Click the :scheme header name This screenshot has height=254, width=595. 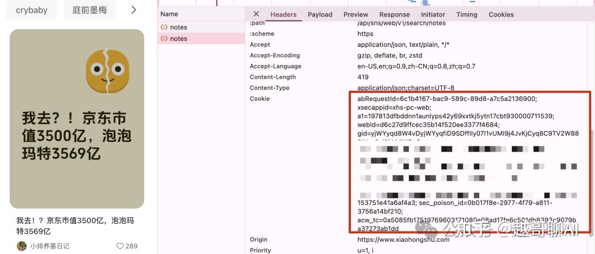click(262, 34)
